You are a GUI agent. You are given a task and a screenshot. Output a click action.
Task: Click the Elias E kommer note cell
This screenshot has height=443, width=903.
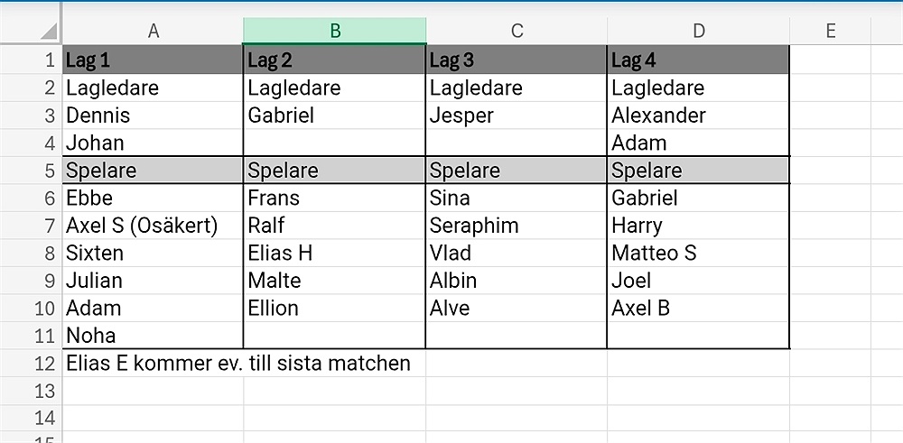153,364
